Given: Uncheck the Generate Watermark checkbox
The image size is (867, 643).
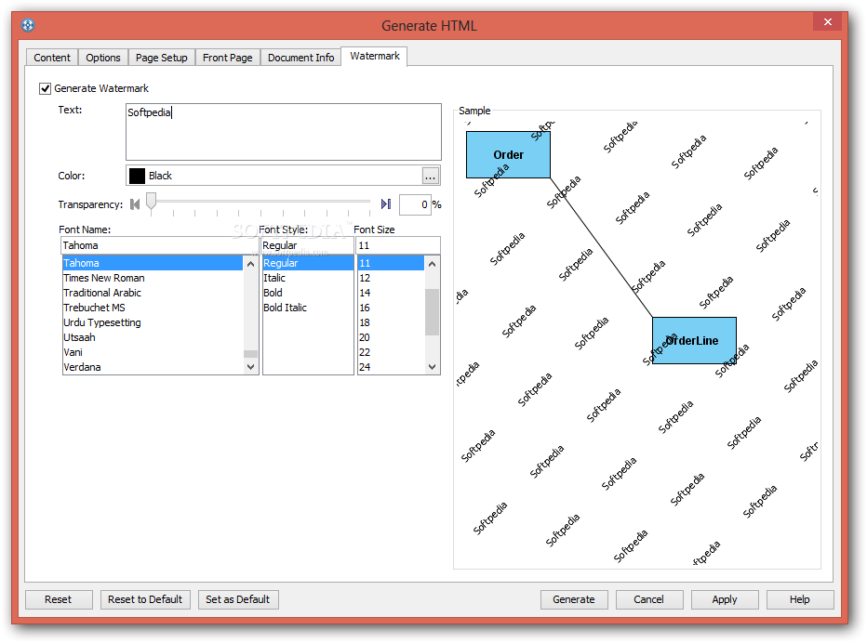Looking at the screenshot, I should click(x=45, y=88).
